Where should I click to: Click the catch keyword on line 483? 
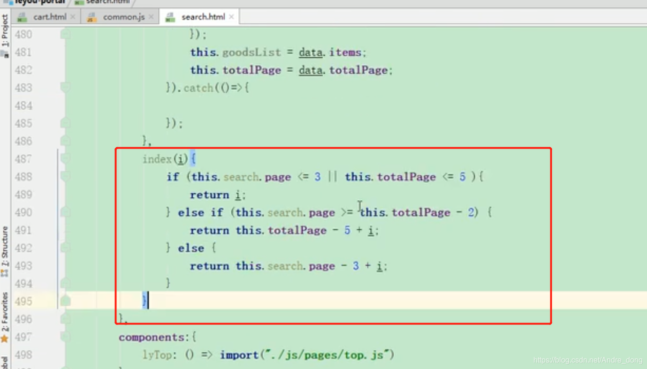198,88
